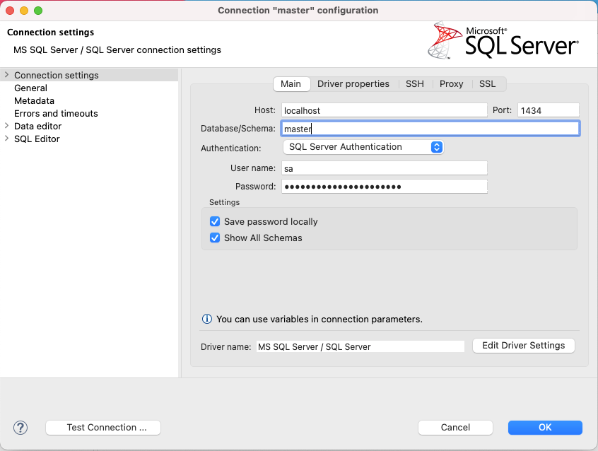Go to the SSL tab
Viewport: 598px width, 451px height.
pyautogui.click(x=487, y=84)
